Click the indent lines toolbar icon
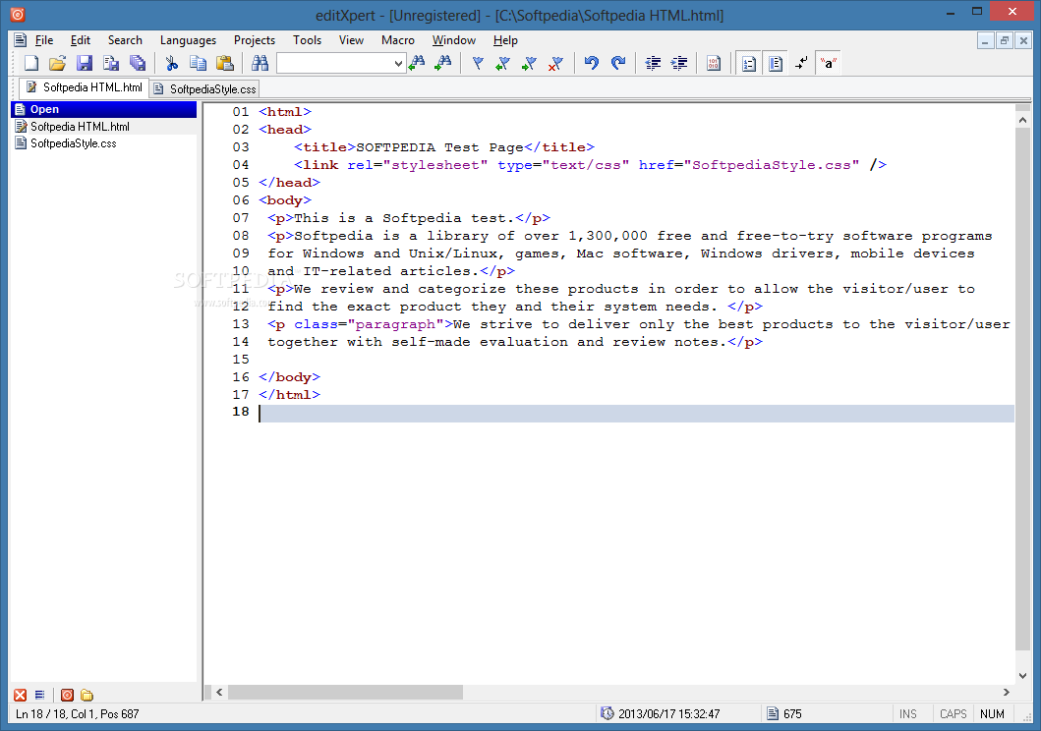 (679, 63)
